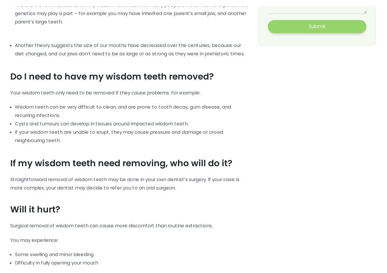
Task: Click the 'Difficulty in fully opening your mouth' bullet
Action: click(x=56, y=263)
